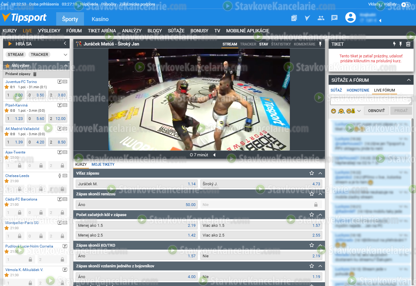Screen dimensions: 416x286
Task: Favorite the Zápas skončí remízou market star
Action: 312,194
